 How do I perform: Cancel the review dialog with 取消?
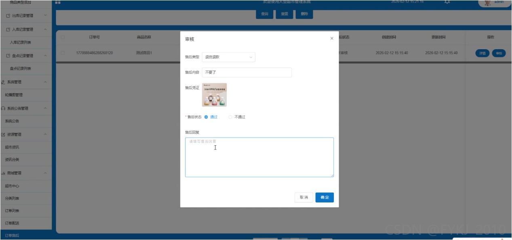304,197
